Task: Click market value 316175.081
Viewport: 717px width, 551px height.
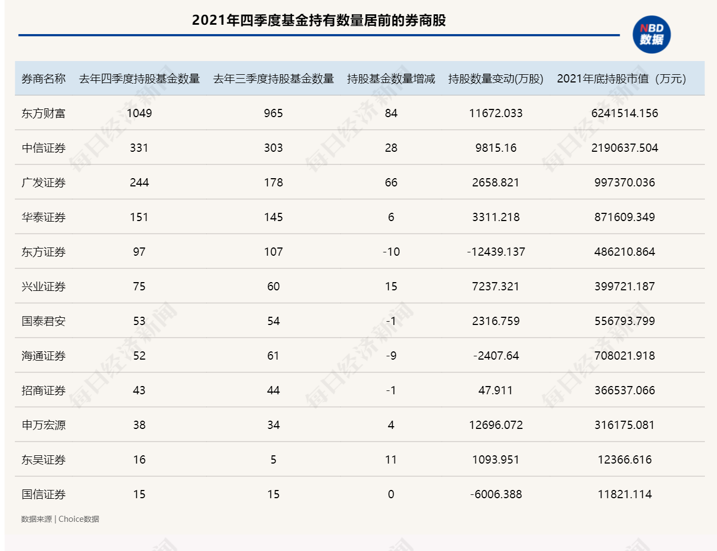Action: (625, 425)
